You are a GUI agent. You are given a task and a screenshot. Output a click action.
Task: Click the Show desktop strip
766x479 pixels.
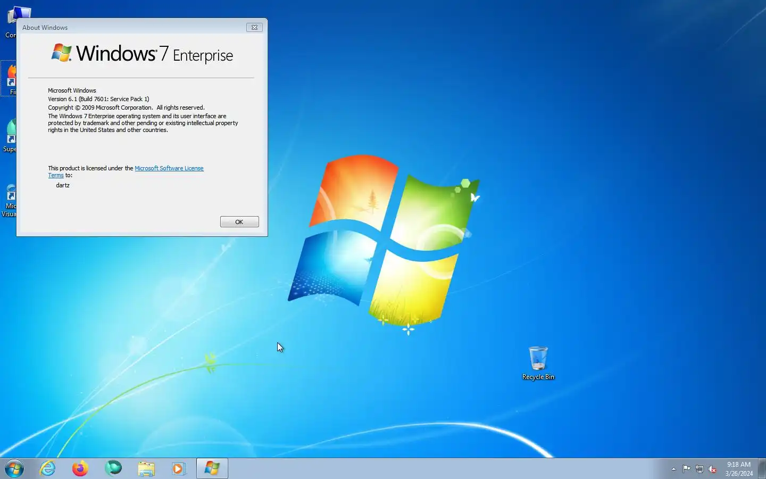pos(762,468)
